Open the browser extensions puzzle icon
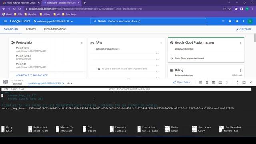 click(x=236, y=9)
